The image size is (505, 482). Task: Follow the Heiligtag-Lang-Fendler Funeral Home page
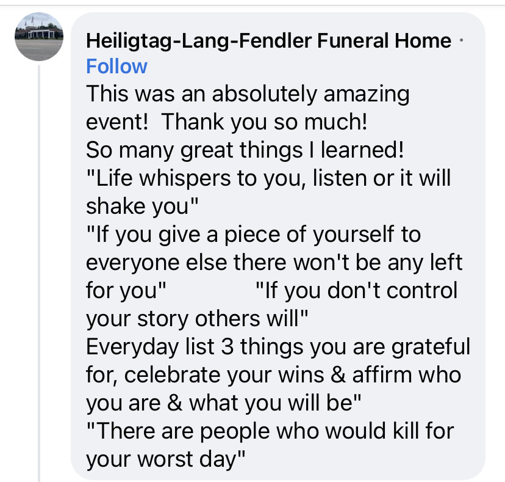116,67
